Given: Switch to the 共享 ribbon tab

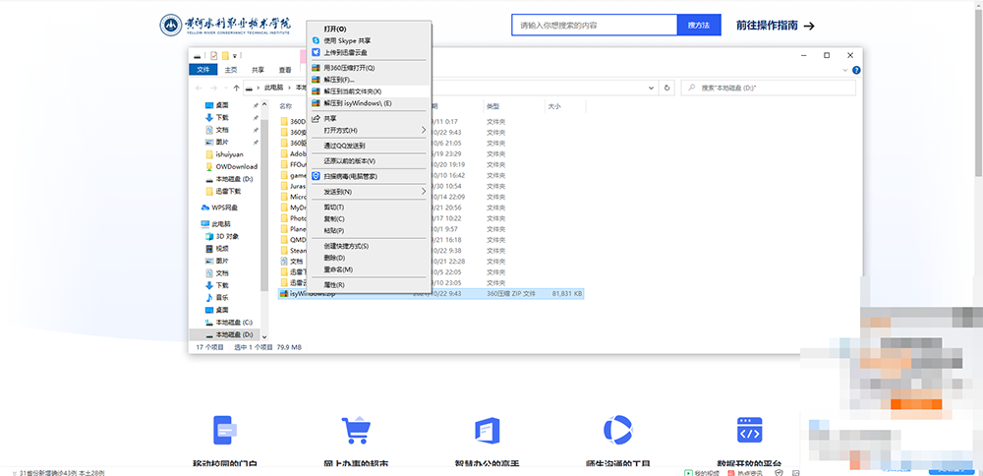Looking at the screenshot, I should [258, 70].
